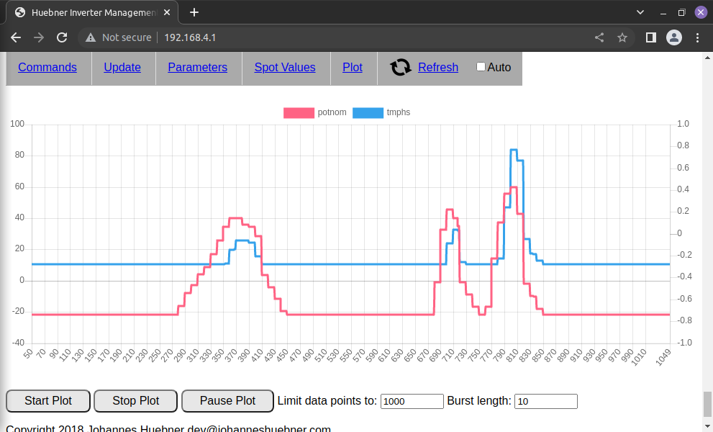The height and width of the screenshot is (432, 713).
Task: Open the Parameters page
Action: (x=197, y=67)
